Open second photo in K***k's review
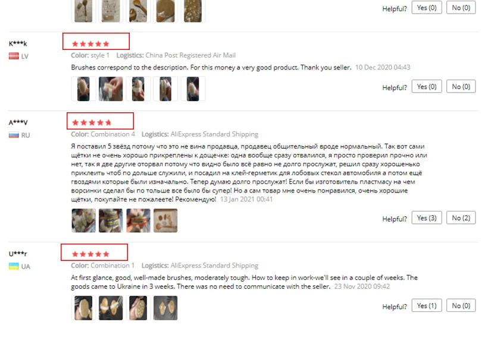 pos(111,89)
